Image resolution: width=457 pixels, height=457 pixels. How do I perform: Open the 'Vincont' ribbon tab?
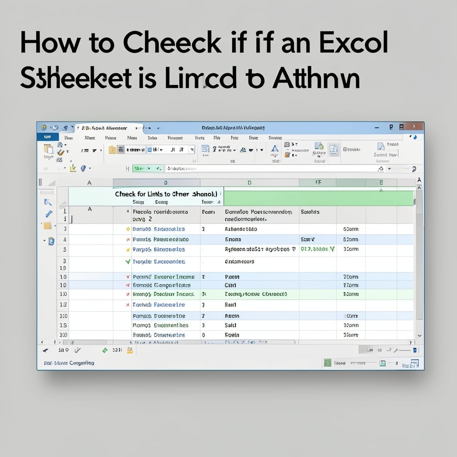(175, 137)
